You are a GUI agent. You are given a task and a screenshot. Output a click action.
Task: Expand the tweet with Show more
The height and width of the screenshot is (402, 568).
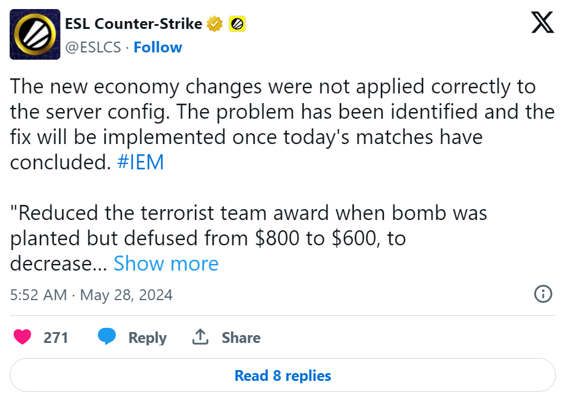pyautogui.click(x=166, y=263)
